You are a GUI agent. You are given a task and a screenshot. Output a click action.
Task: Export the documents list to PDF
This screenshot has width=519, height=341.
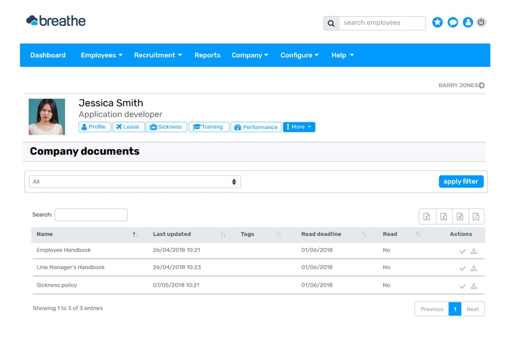476,217
